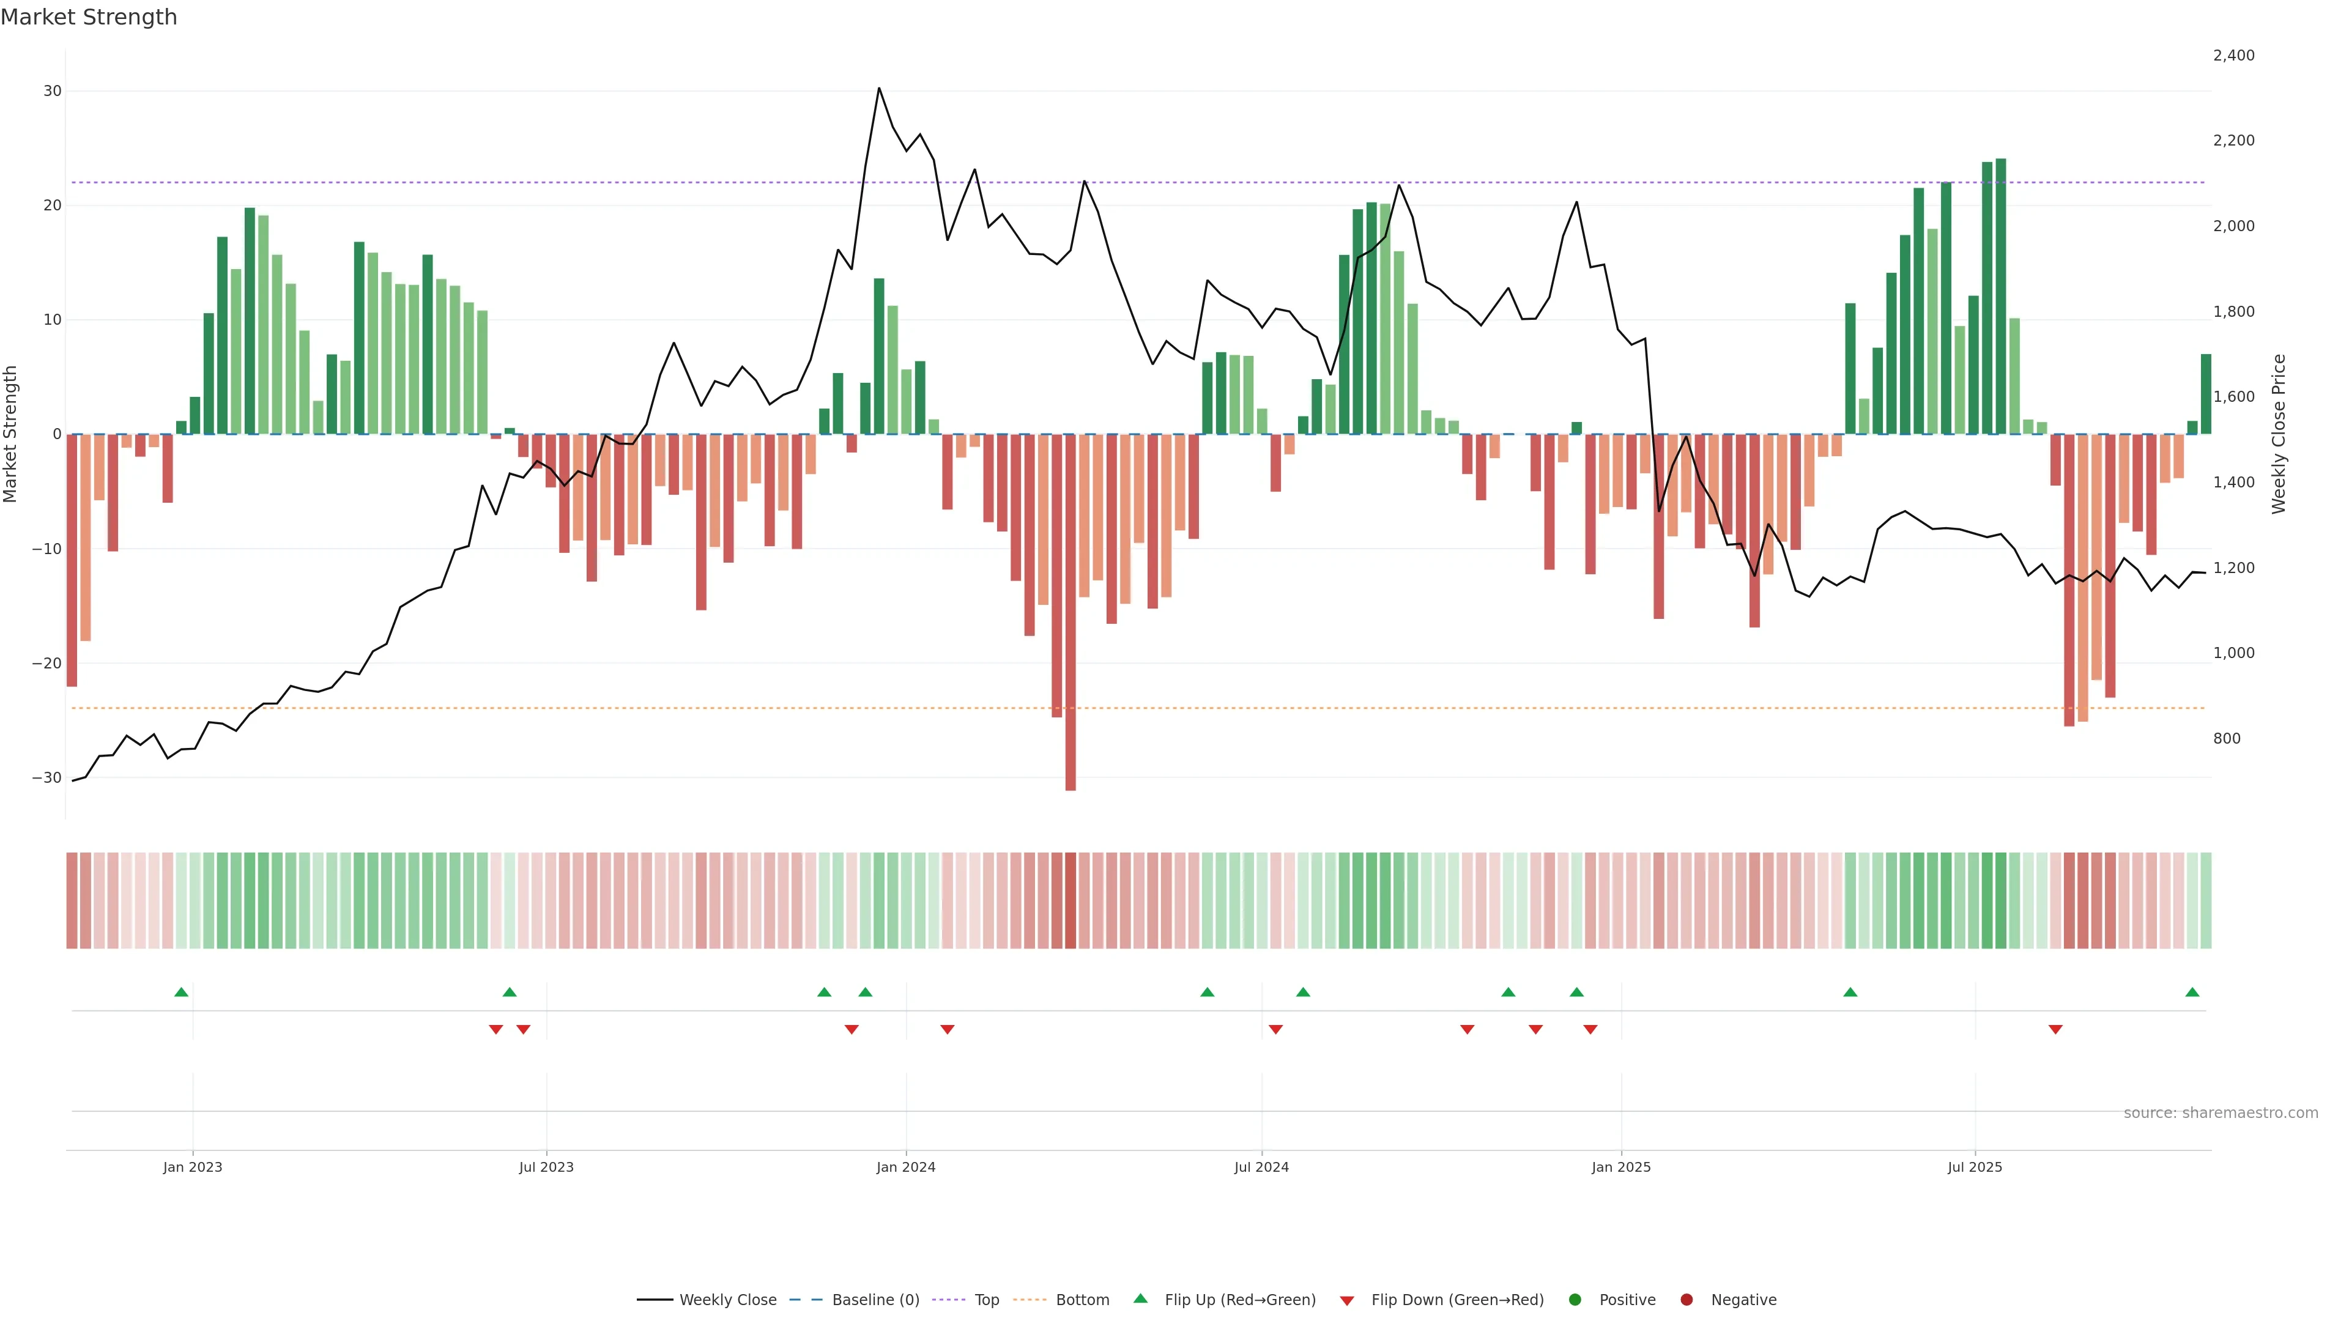Click last red flip-down marker after Jul 2025

[x=2055, y=1029]
